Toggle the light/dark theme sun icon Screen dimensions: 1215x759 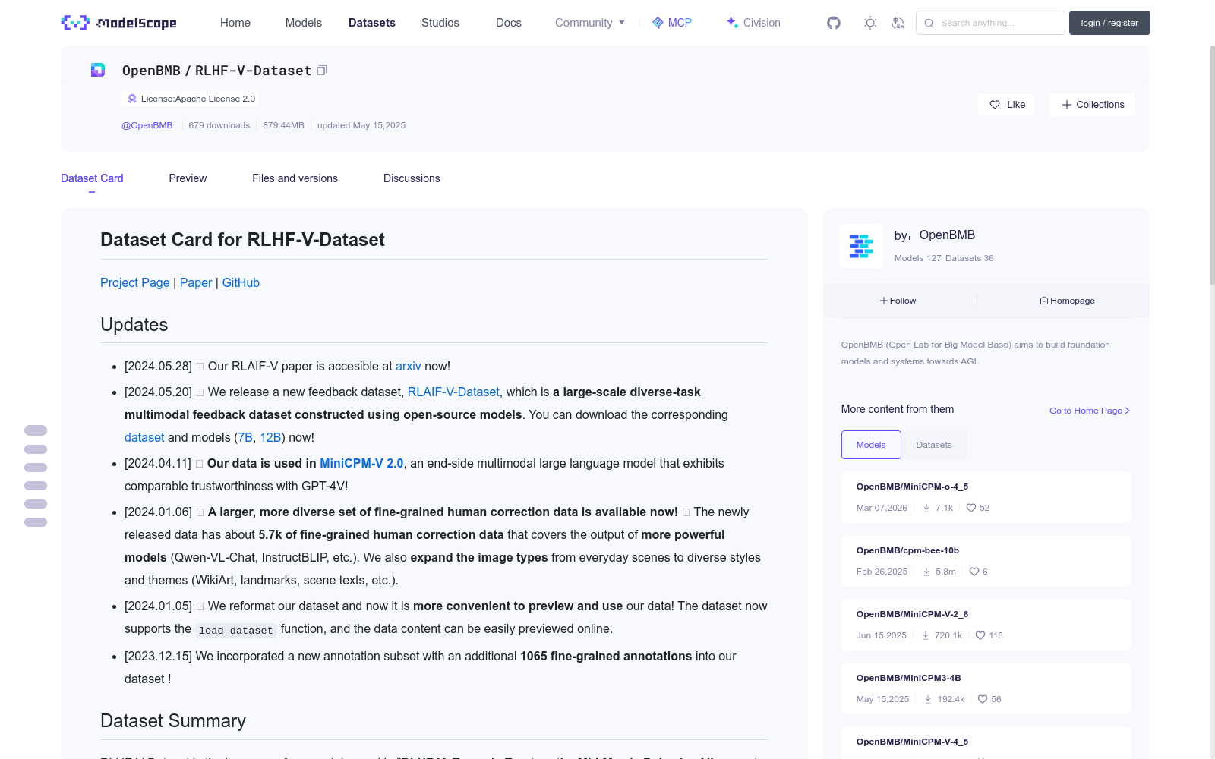870,23
